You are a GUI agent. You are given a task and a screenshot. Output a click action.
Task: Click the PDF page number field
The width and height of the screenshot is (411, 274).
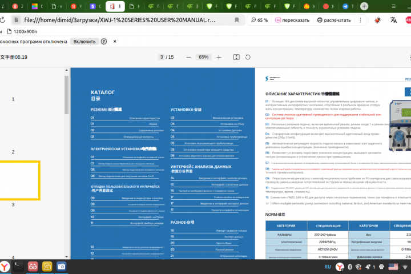coord(162,57)
